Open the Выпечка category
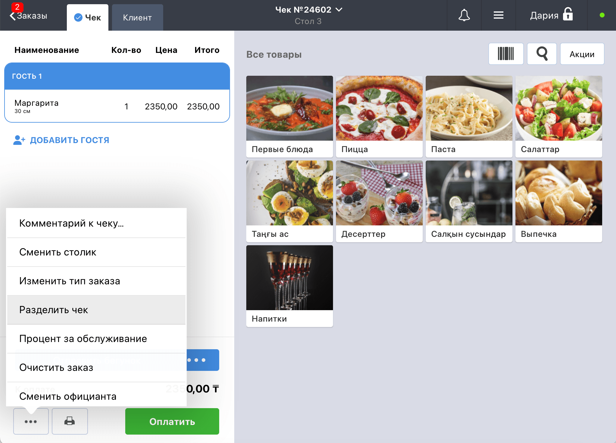Image resolution: width=616 pixels, height=443 pixels. [x=558, y=201]
